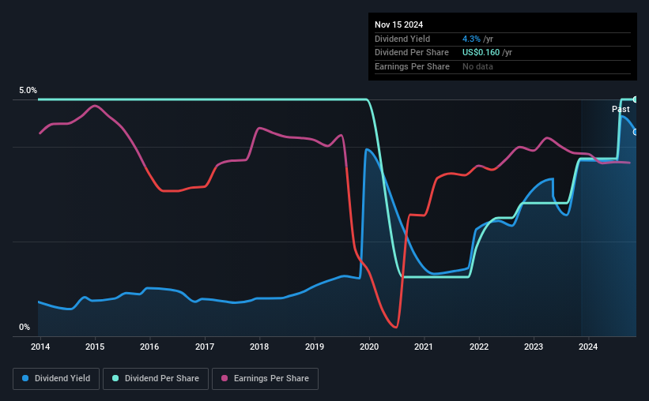This screenshot has width=649, height=401.
Task: Click the 2017 x-axis label
Action: [x=205, y=347]
